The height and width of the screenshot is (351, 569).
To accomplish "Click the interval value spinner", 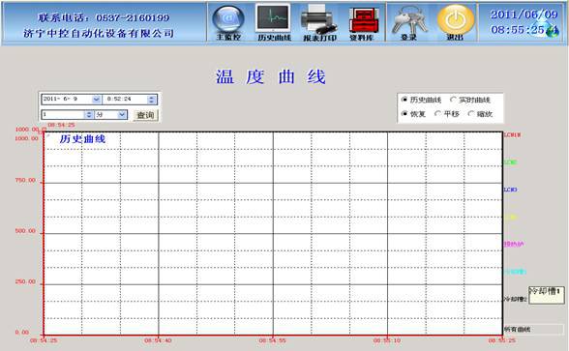I will [88, 114].
